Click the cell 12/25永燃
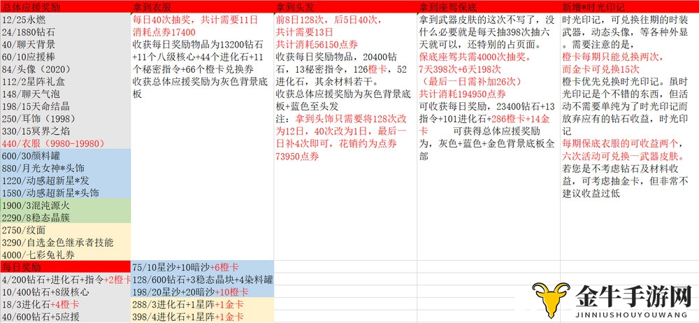The image size is (699, 323). pyautogui.click(x=66, y=20)
